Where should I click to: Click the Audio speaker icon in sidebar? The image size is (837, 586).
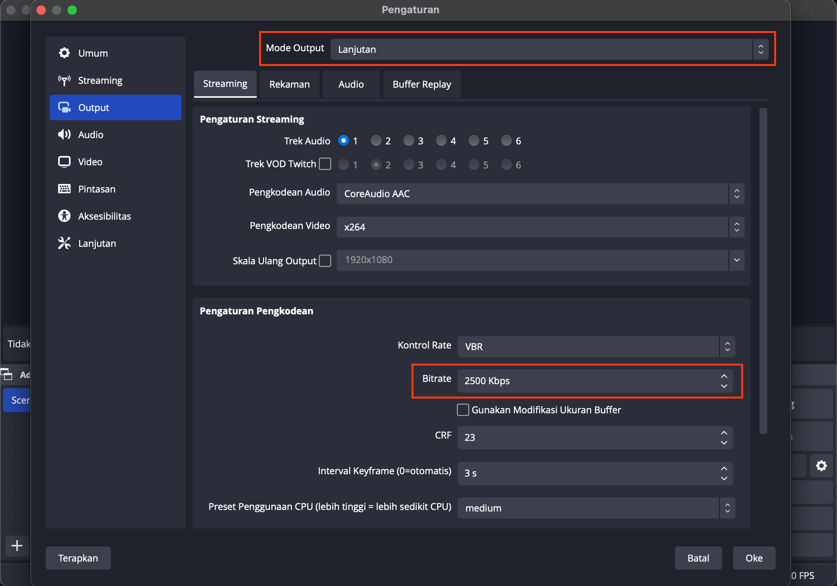coord(64,135)
